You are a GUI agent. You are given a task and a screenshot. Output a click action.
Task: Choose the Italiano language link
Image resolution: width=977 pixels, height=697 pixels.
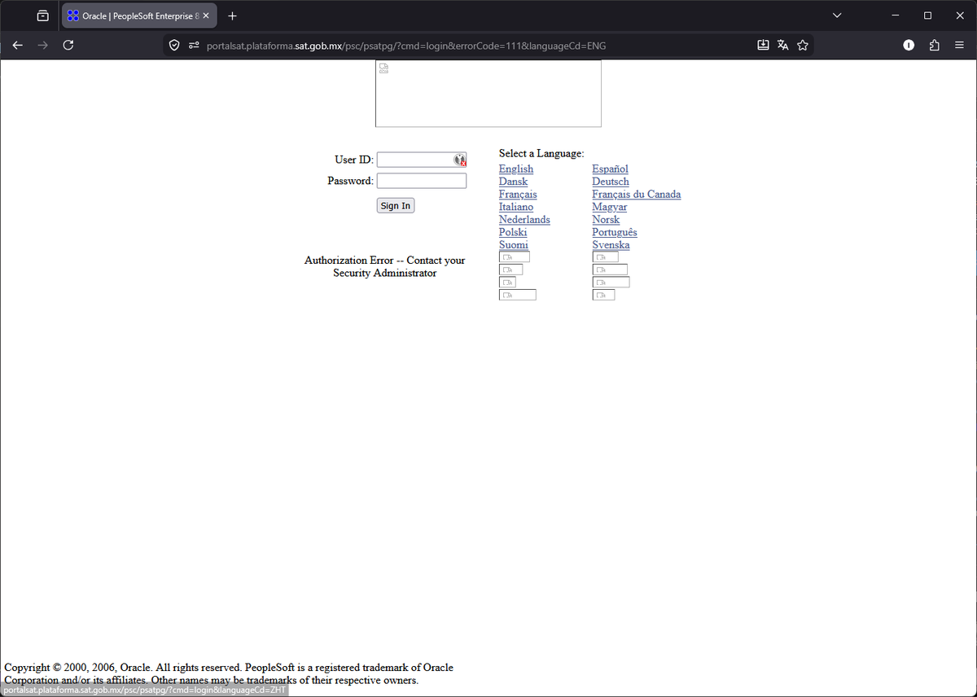click(x=516, y=207)
